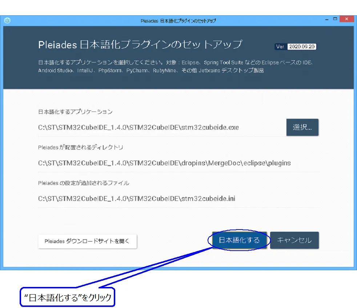Close the Pleiades setup window
The image size is (357, 308).
pyautogui.click(x=347, y=19)
